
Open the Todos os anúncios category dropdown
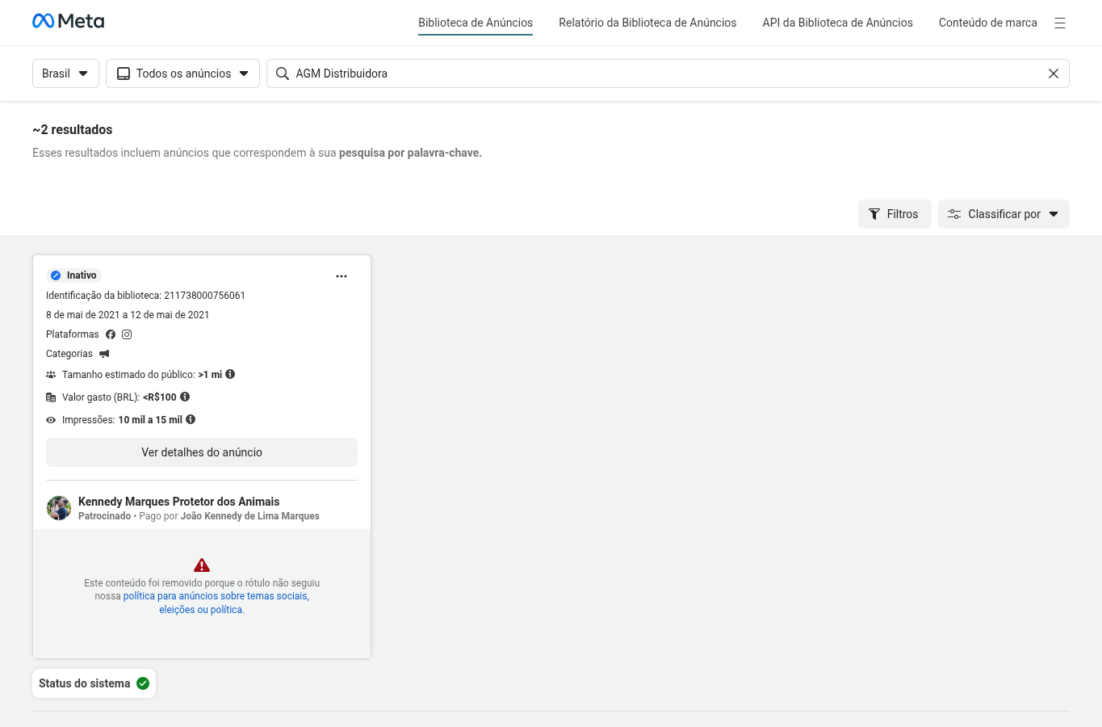coord(182,74)
